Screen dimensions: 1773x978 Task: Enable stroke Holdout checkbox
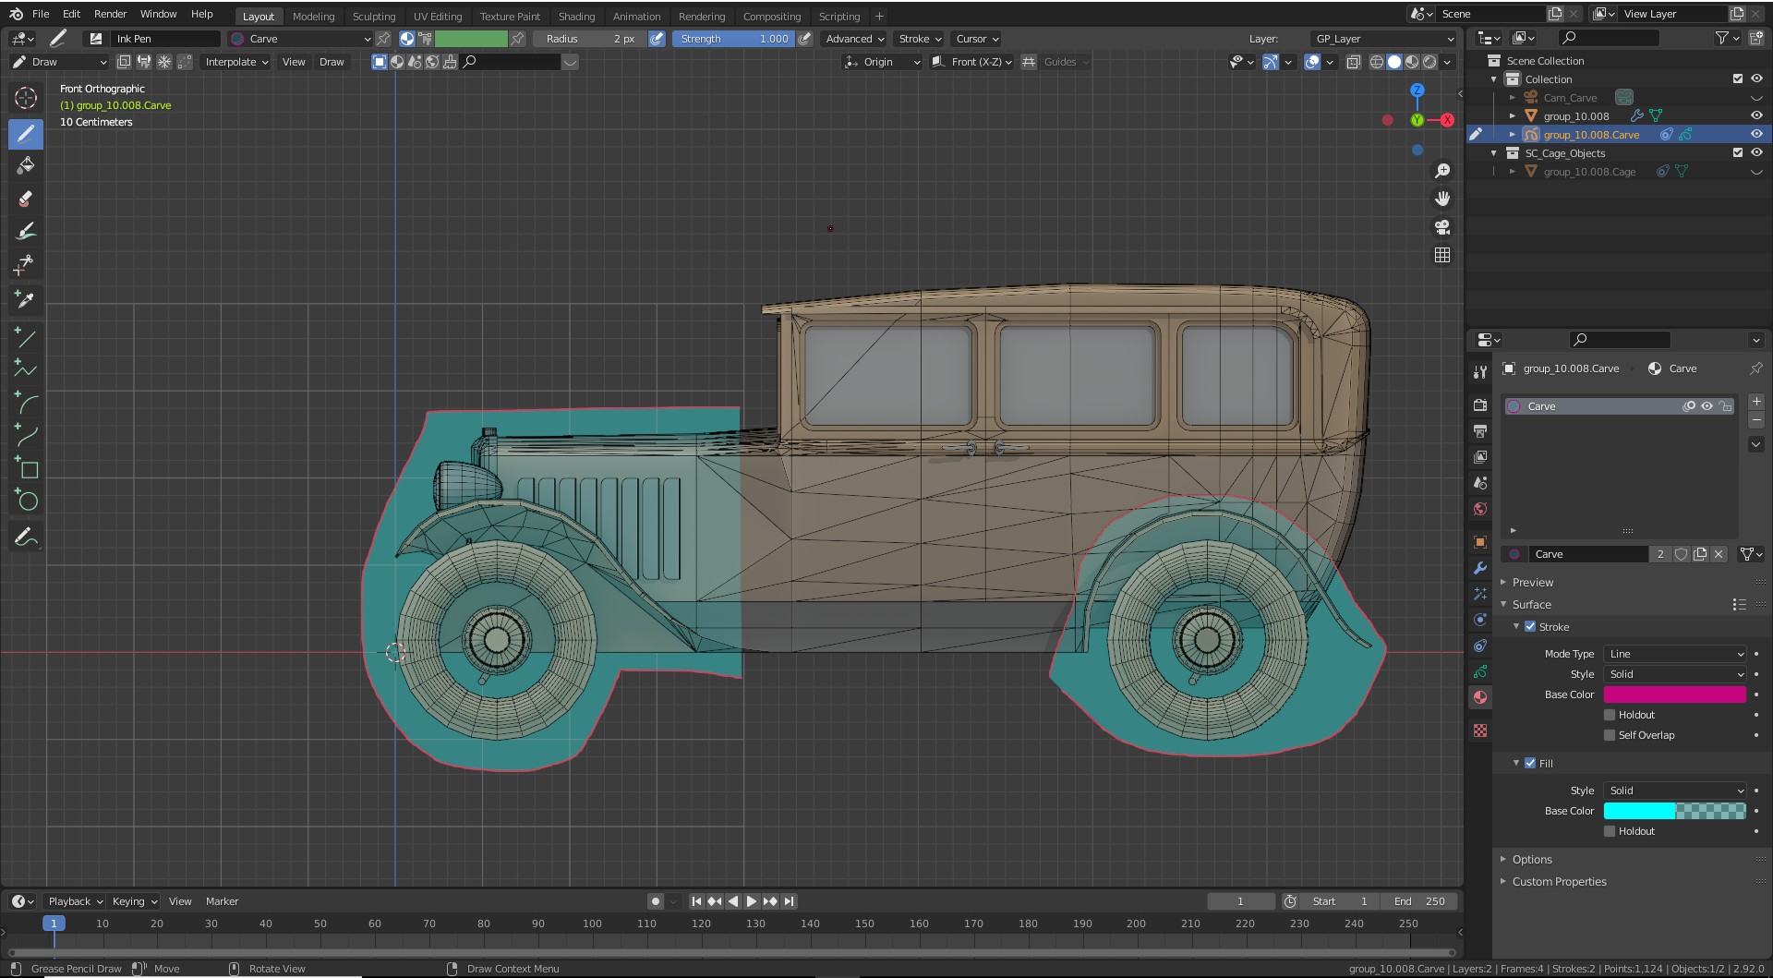[x=1610, y=715]
